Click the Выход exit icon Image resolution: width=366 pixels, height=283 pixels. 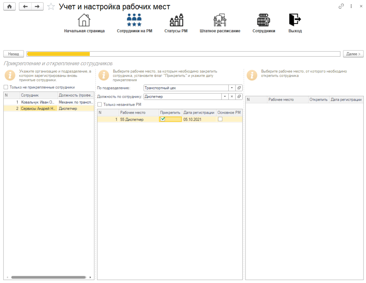point(295,20)
